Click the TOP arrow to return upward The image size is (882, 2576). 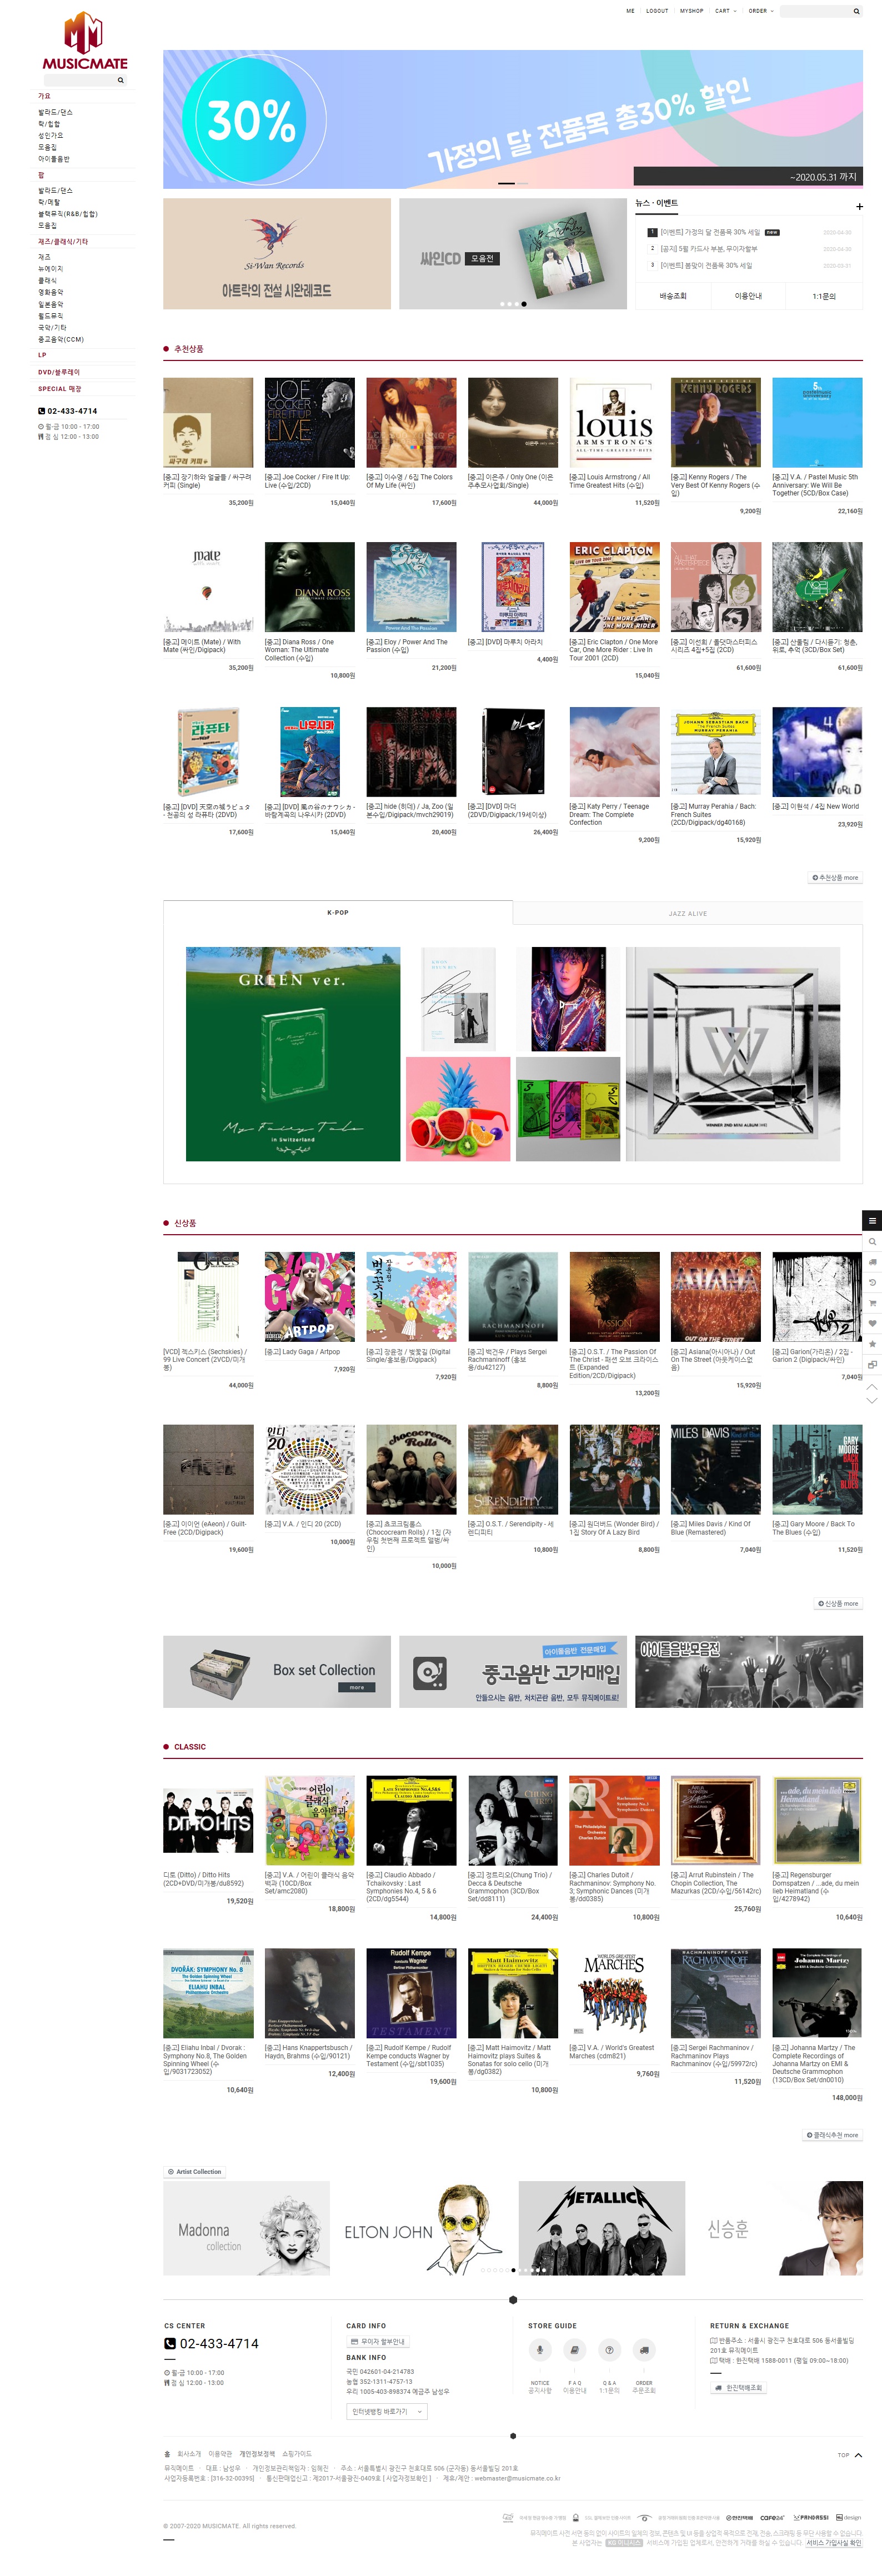[849, 2454]
